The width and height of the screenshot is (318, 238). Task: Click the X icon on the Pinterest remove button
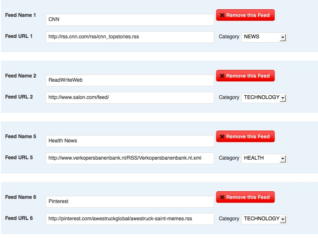222,197
